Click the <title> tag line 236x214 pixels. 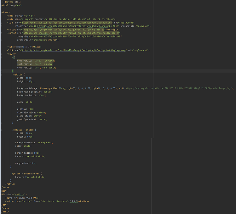click(24, 47)
